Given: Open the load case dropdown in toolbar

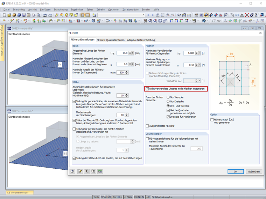Looking at the screenshot, I should [x=143, y=15].
